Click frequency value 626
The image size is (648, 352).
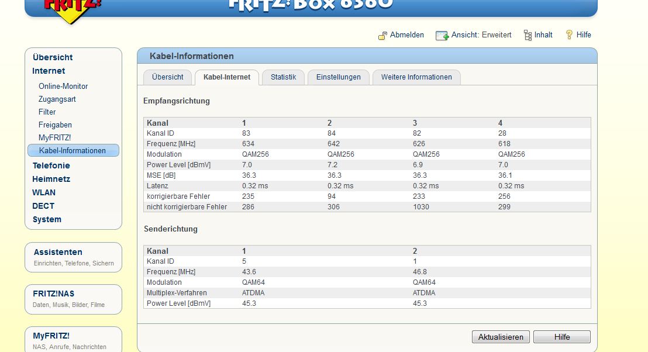pyautogui.click(x=419, y=144)
